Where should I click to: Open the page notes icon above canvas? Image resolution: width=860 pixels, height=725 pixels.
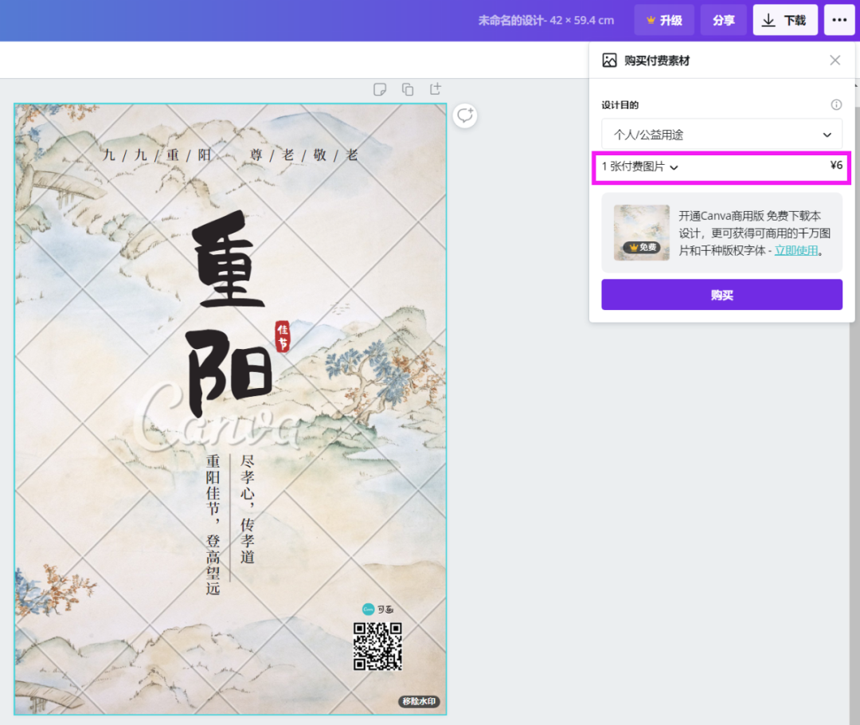point(381,89)
